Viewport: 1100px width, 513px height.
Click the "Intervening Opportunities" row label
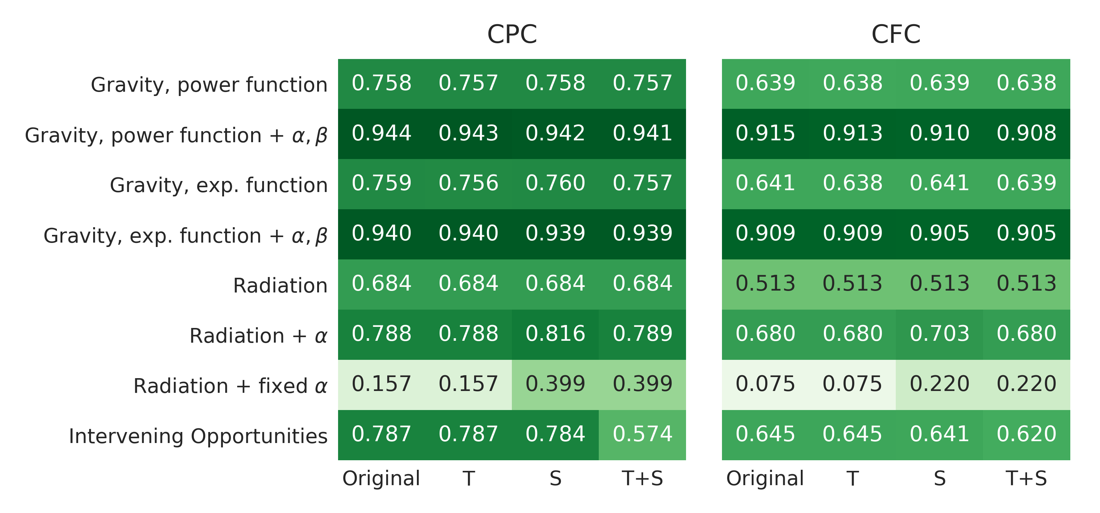coord(198,436)
